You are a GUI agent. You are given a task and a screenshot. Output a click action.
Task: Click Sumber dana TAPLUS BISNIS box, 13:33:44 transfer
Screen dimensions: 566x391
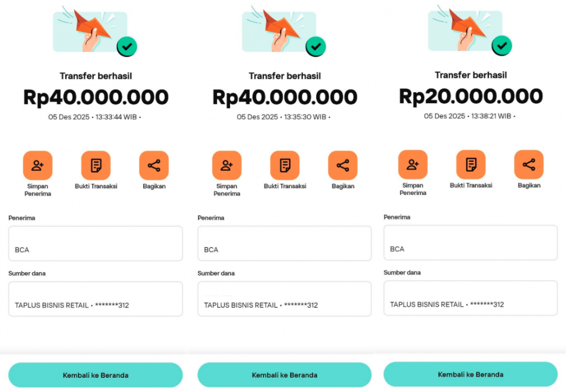click(95, 299)
